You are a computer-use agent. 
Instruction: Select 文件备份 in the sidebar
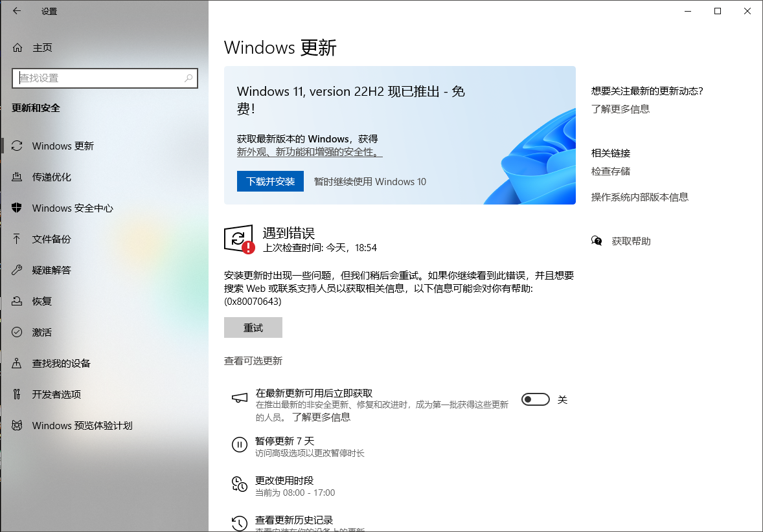pos(51,239)
